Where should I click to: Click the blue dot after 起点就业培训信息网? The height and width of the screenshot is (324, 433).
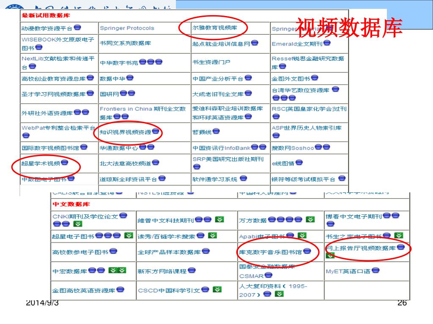point(255,43)
